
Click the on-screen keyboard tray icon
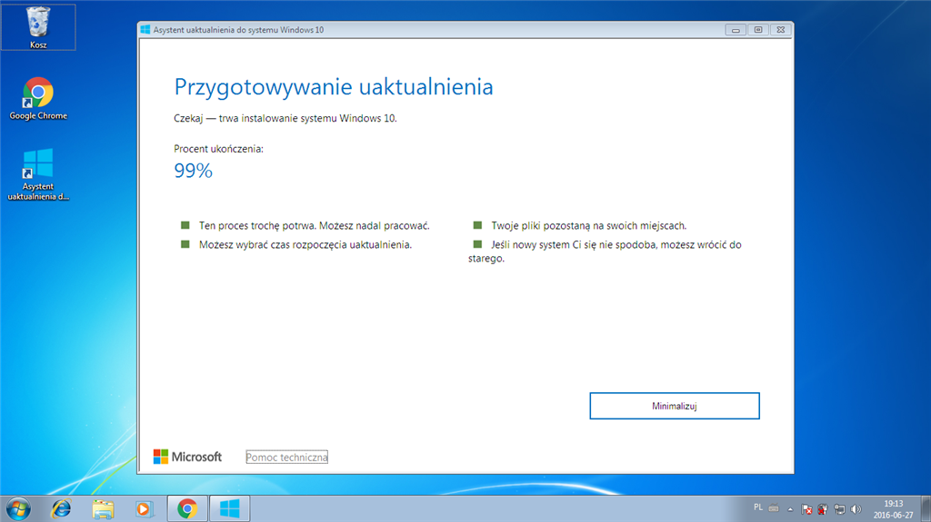(x=774, y=508)
